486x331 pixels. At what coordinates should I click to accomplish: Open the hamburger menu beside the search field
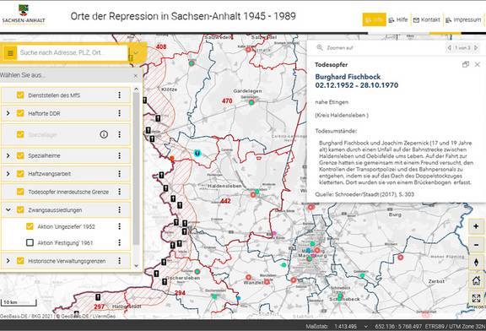10,53
